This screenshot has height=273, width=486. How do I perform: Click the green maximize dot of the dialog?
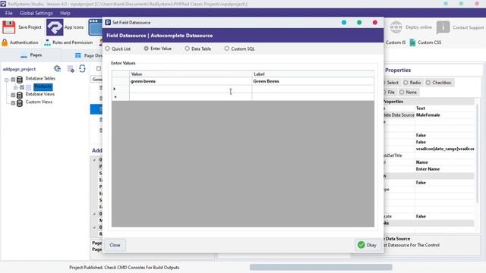coord(359,22)
